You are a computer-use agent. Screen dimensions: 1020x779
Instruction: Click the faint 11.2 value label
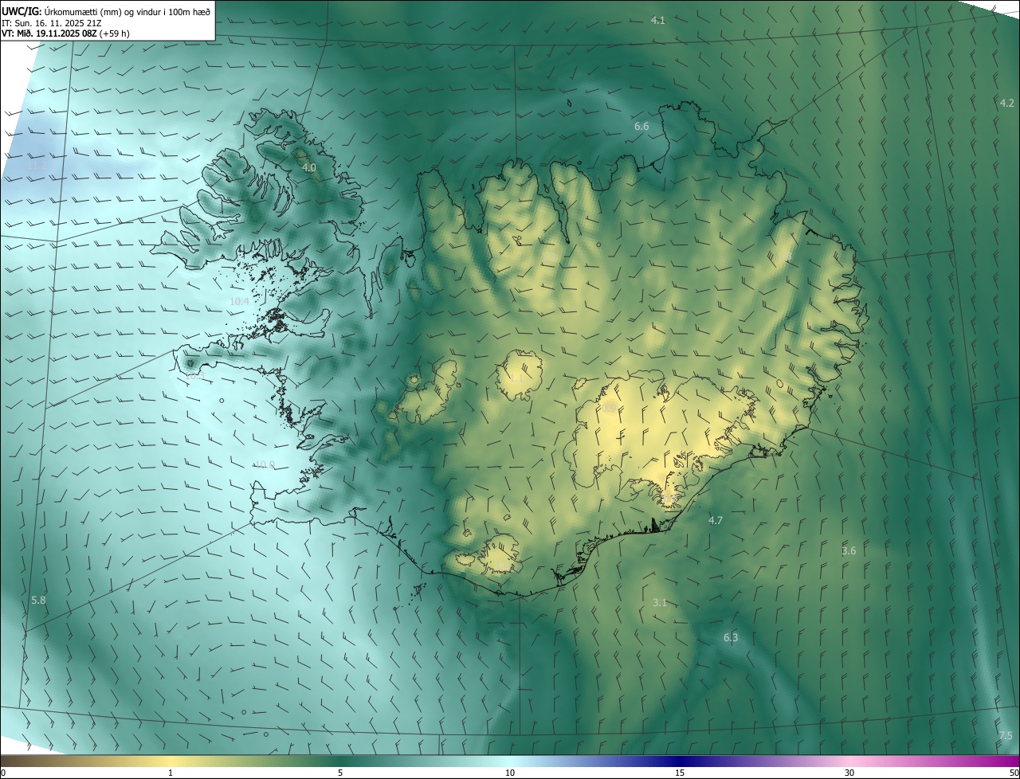click(x=37, y=165)
